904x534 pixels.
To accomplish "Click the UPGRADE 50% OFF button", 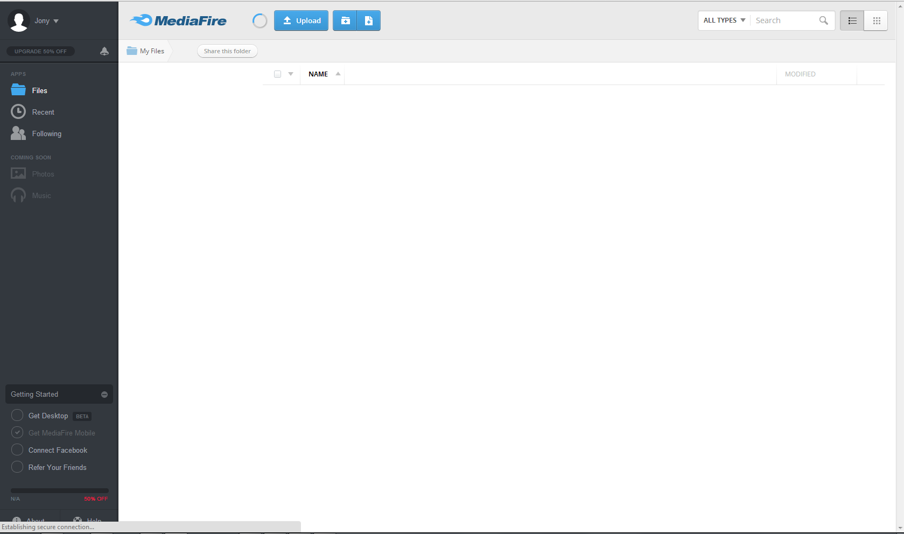I will (40, 51).
